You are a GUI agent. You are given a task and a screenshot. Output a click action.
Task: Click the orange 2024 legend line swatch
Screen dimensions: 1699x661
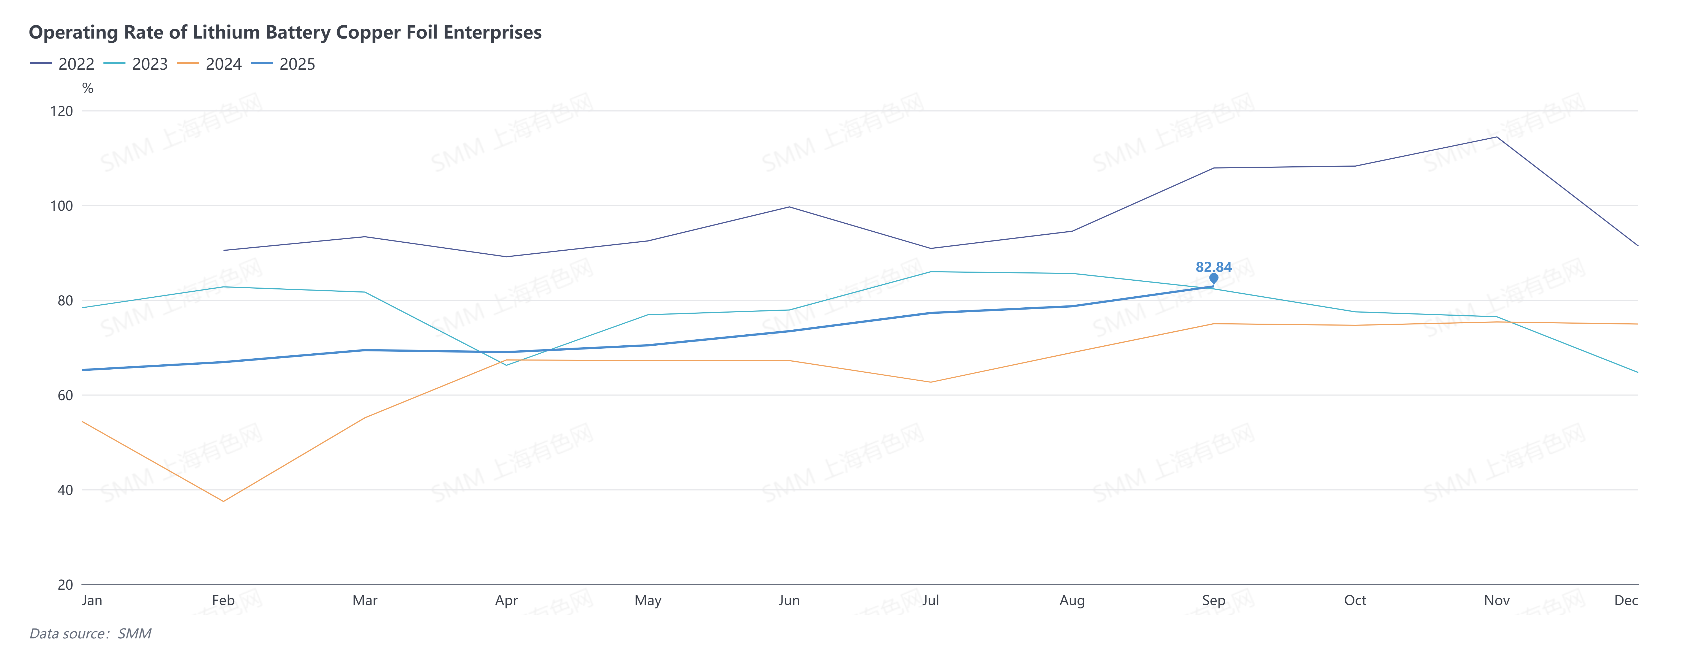(188, 63)
